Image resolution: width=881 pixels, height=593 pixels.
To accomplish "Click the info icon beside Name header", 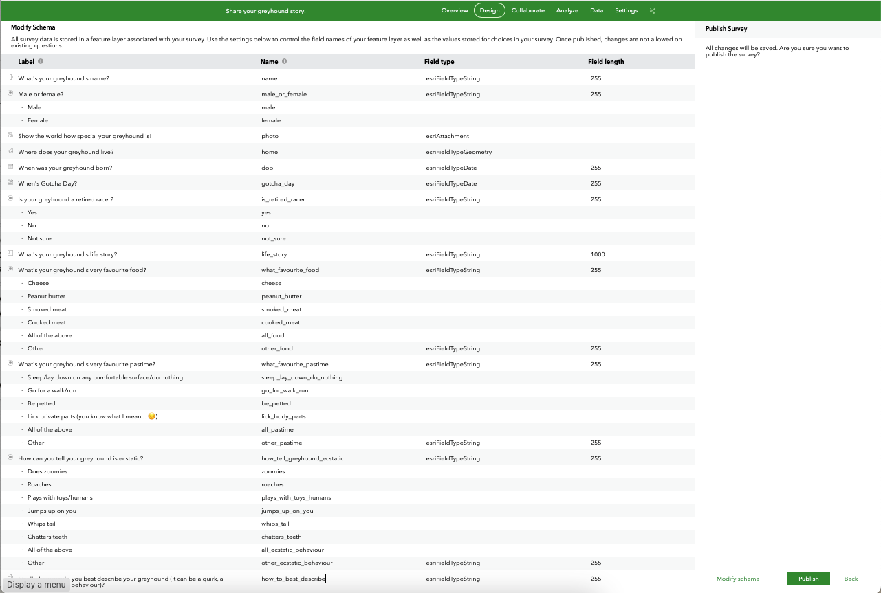I will 285,61.
